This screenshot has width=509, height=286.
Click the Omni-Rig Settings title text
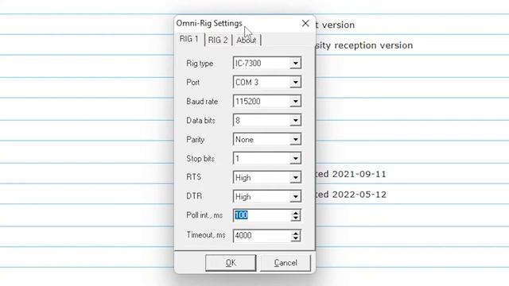coord(209,23)
